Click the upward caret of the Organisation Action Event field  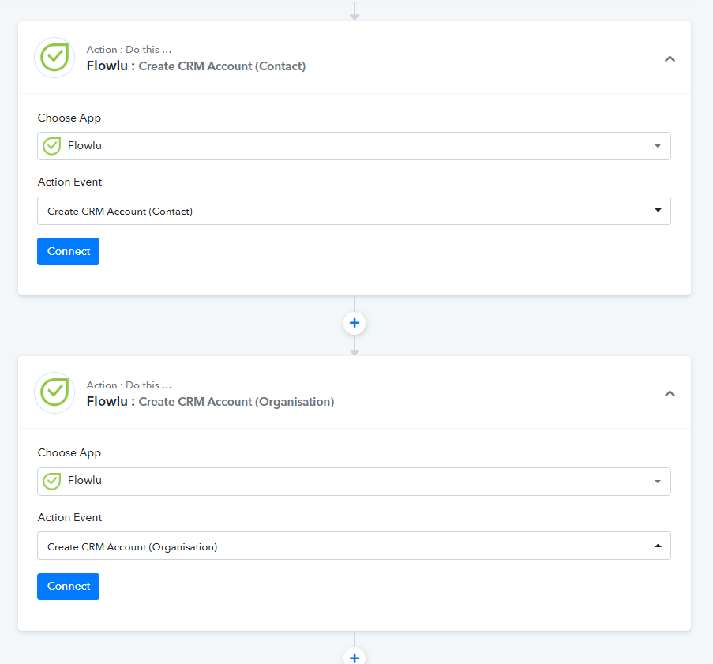(658, 546)
